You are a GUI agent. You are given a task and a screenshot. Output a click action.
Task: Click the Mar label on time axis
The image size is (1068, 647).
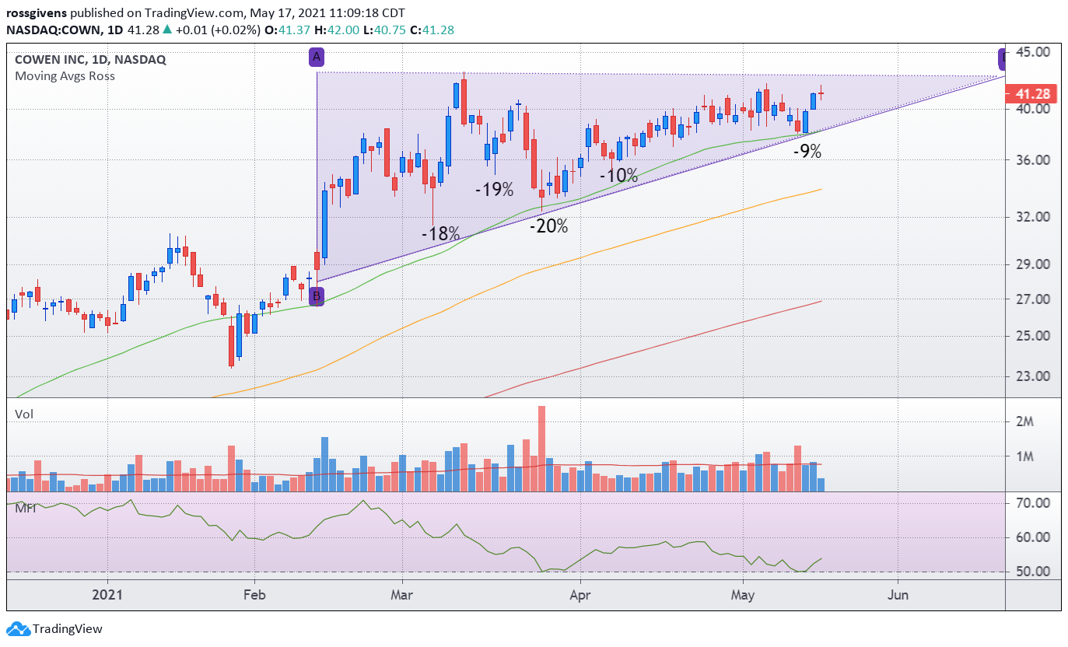[401, 596]
